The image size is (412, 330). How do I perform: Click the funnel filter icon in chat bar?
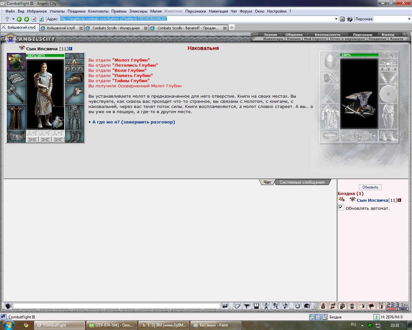point(247,306)
